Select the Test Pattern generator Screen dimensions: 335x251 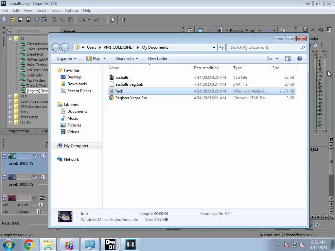pyautogui.click(x=36, y=80)
